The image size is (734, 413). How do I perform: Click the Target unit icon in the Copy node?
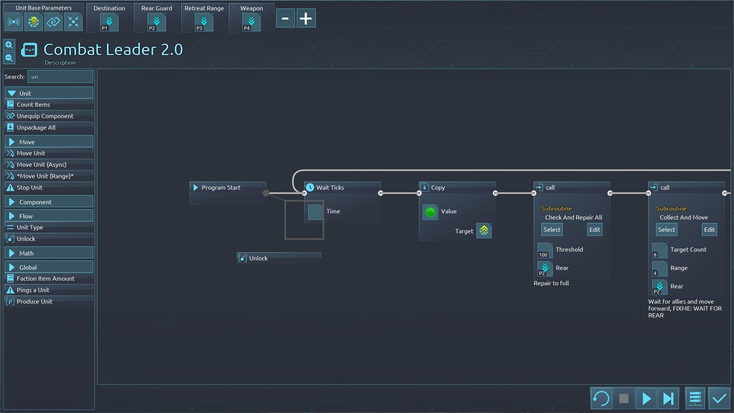pos(484,231)
